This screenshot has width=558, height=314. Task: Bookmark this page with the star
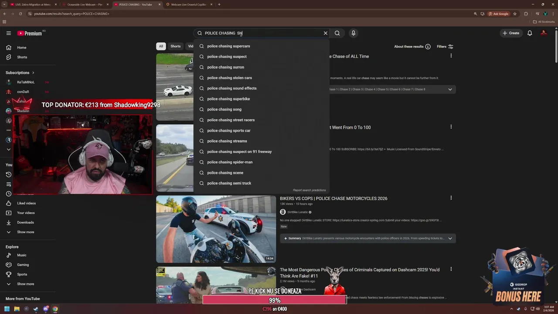click(x=515, y=14)
